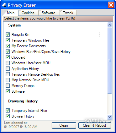Close the Privacy Eraser window
This screenshot has height=133, width=116.
111,5
